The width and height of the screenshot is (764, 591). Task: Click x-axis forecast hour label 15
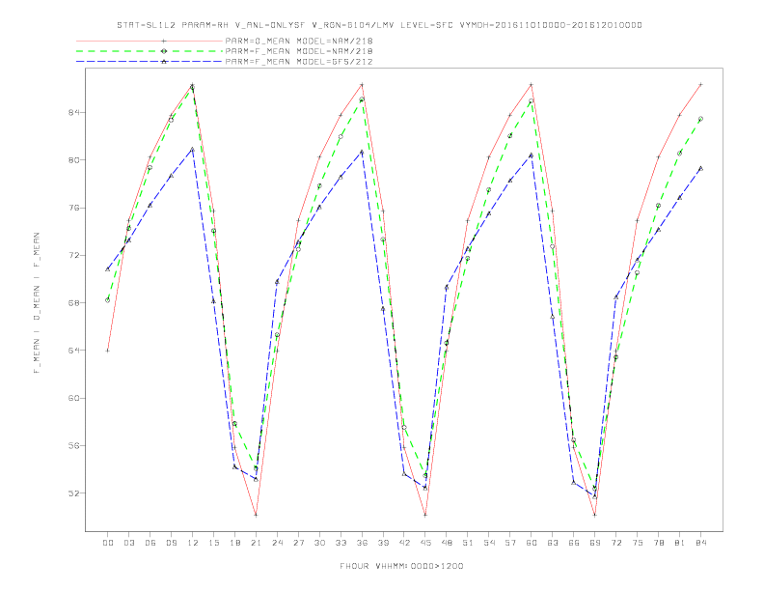(x=213, y=543)
